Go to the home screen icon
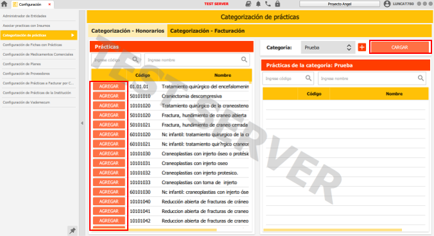 [x=4, y=4]
